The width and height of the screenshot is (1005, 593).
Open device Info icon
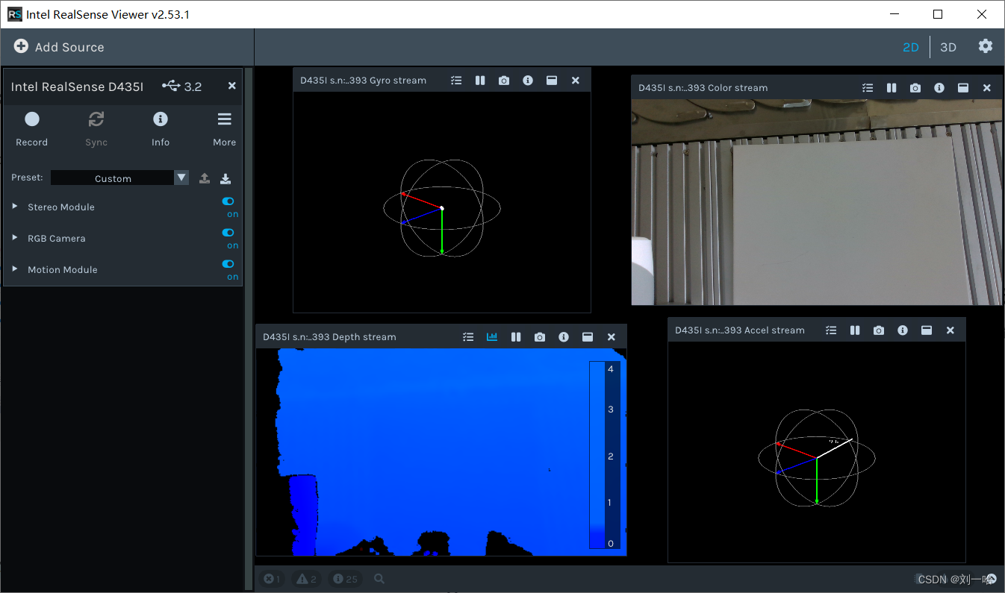pyautogui.click(x=160, y=119)
